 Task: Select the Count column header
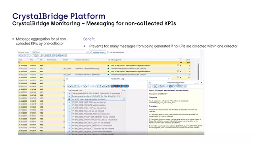(188, 60)
